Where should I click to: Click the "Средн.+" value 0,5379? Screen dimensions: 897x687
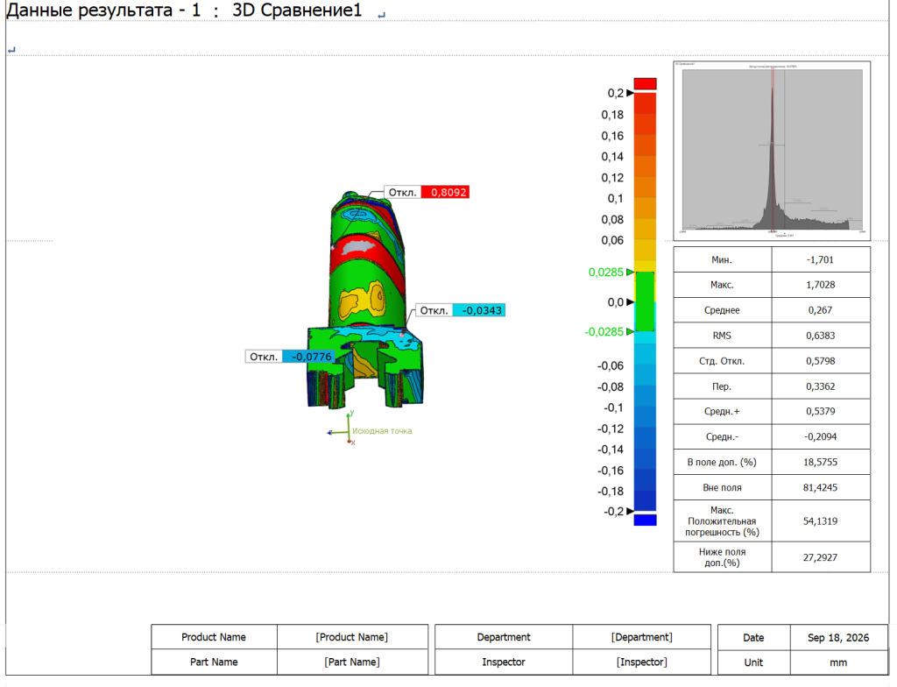coord(820,412)
